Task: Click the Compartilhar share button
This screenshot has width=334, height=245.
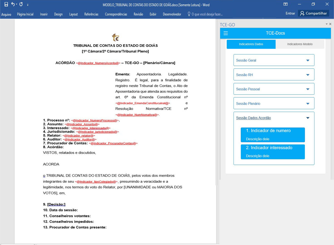Action: pos(313,13)
